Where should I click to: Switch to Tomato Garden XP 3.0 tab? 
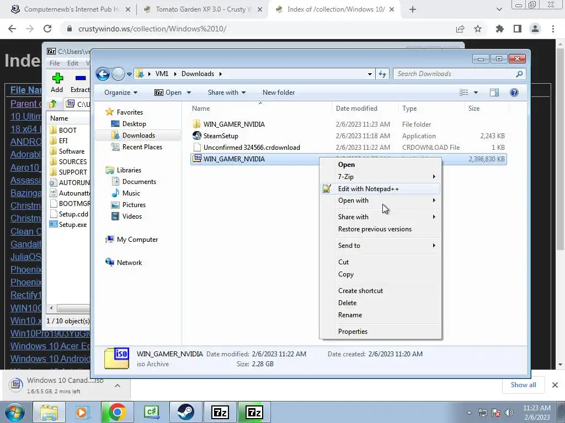click(x=202, y=9)
